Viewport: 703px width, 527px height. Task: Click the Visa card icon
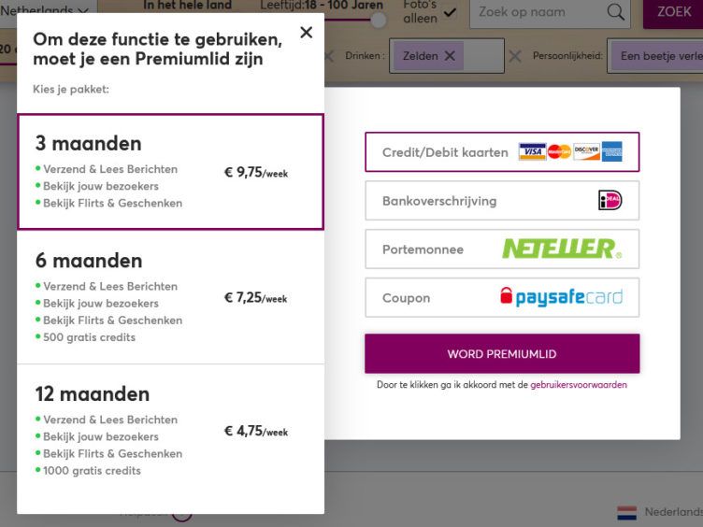(532, 152)
